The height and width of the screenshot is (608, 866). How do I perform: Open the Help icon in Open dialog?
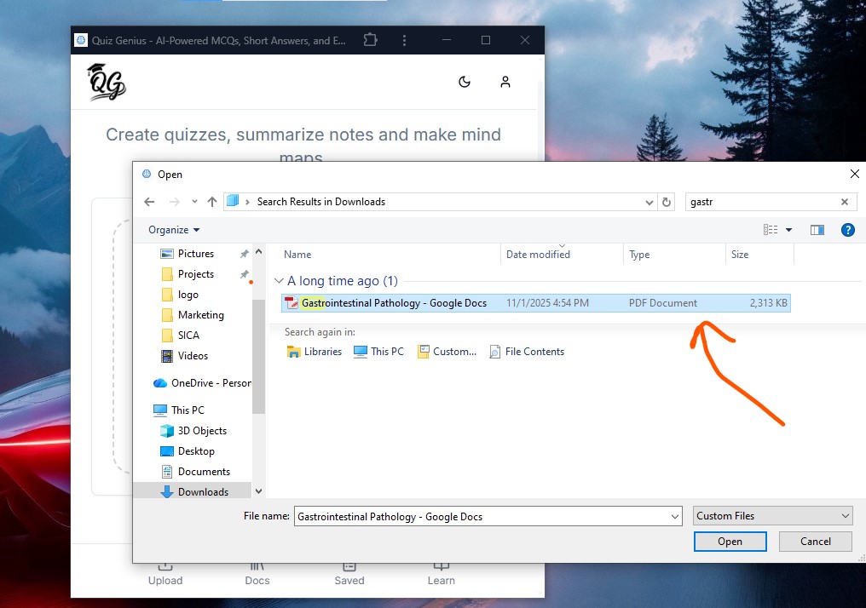(x=848, y=230)
